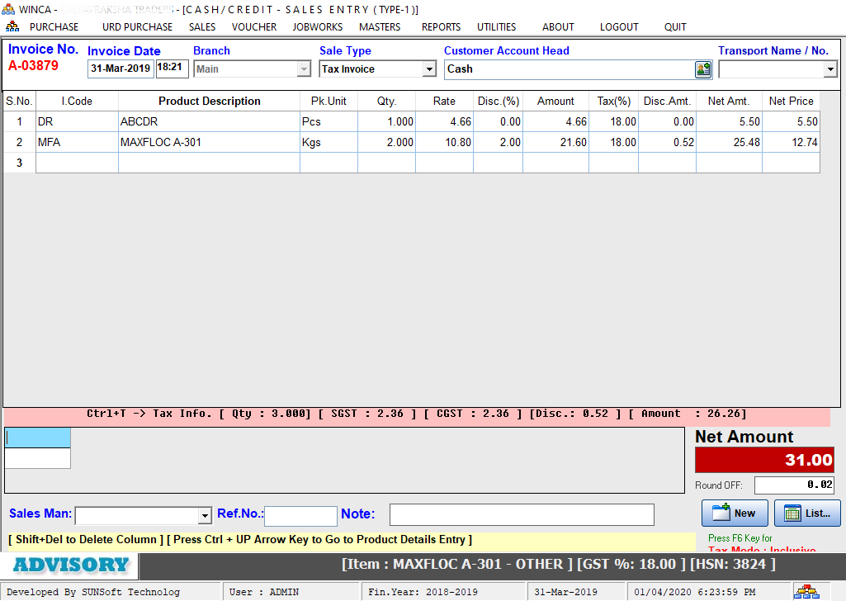Open the UTILITIES menu
Screen dimensions: 846x601
[x=496, y=27]
